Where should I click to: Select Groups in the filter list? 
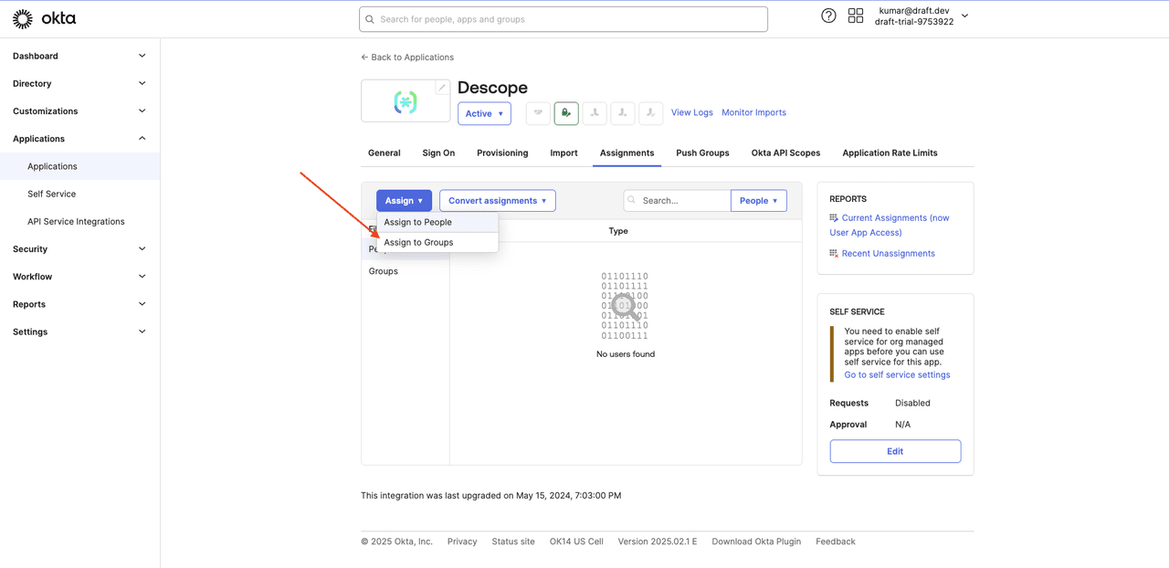point(383,270)
